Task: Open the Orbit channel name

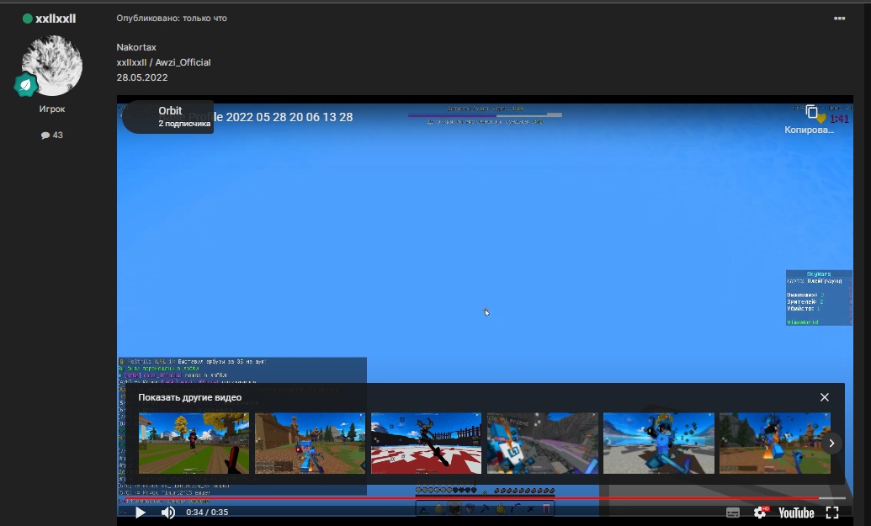Action: 170,111
